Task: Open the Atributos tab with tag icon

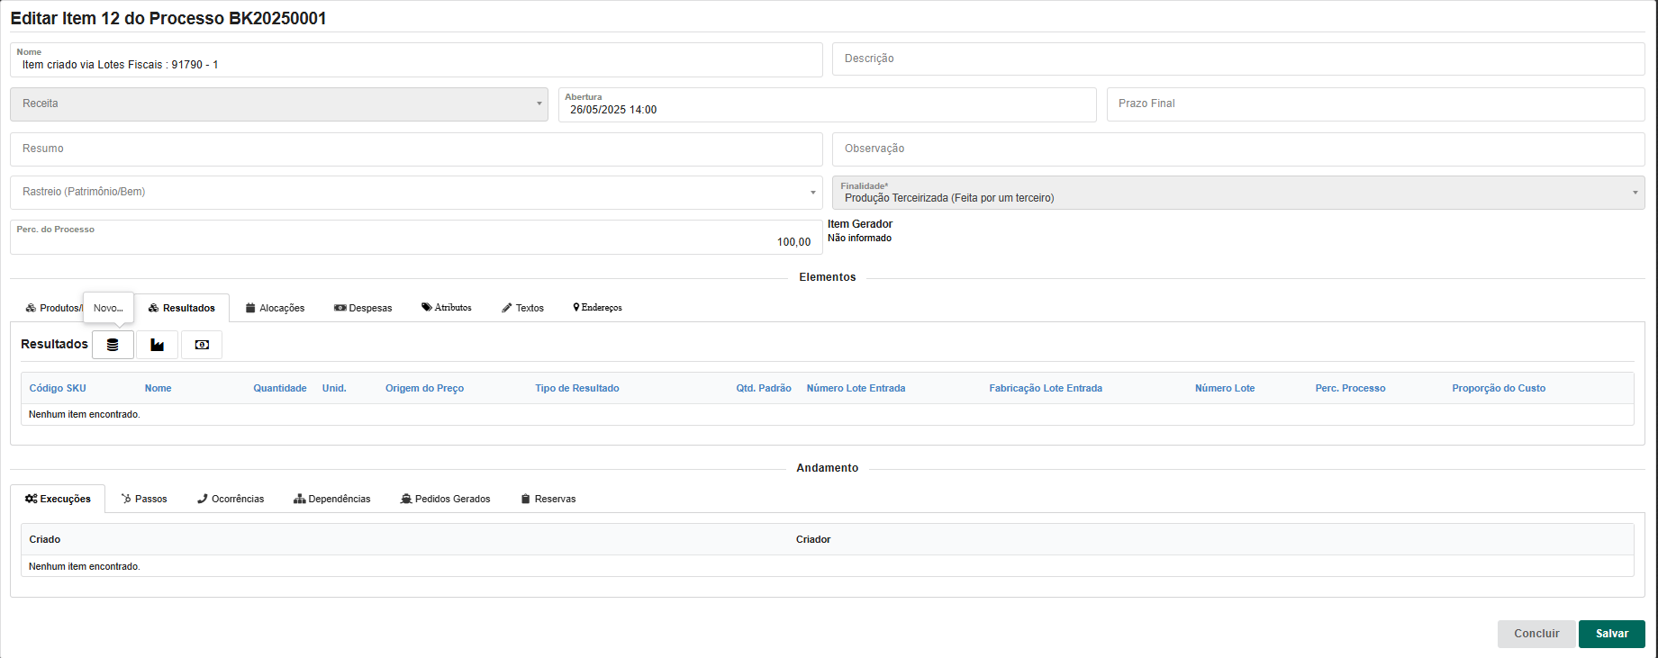Action: point(447,308)
